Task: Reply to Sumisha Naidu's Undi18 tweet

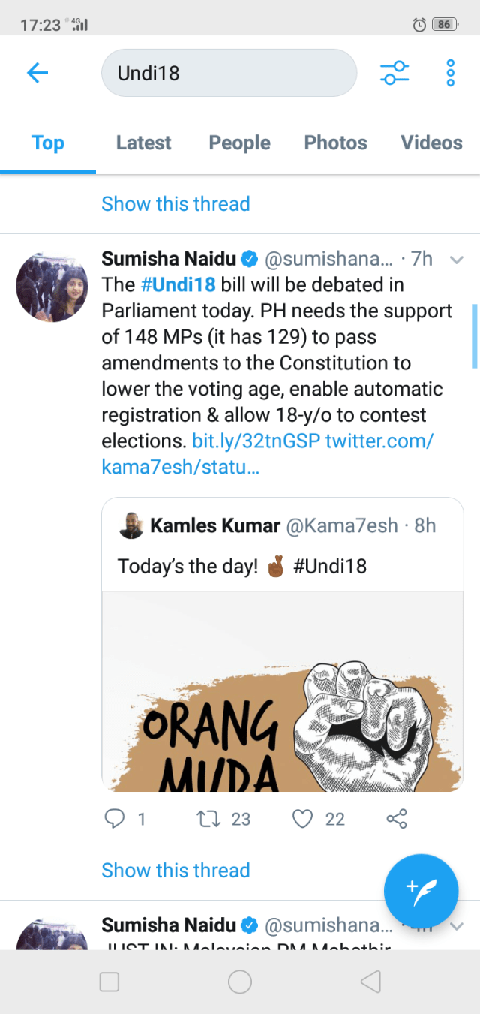Action: click(115, 818)
